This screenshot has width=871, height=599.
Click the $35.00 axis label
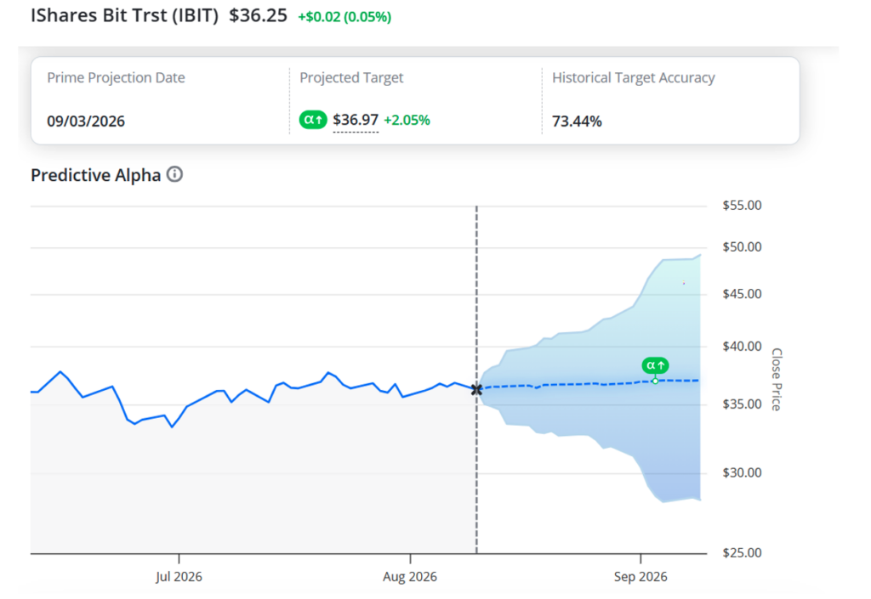742,404
